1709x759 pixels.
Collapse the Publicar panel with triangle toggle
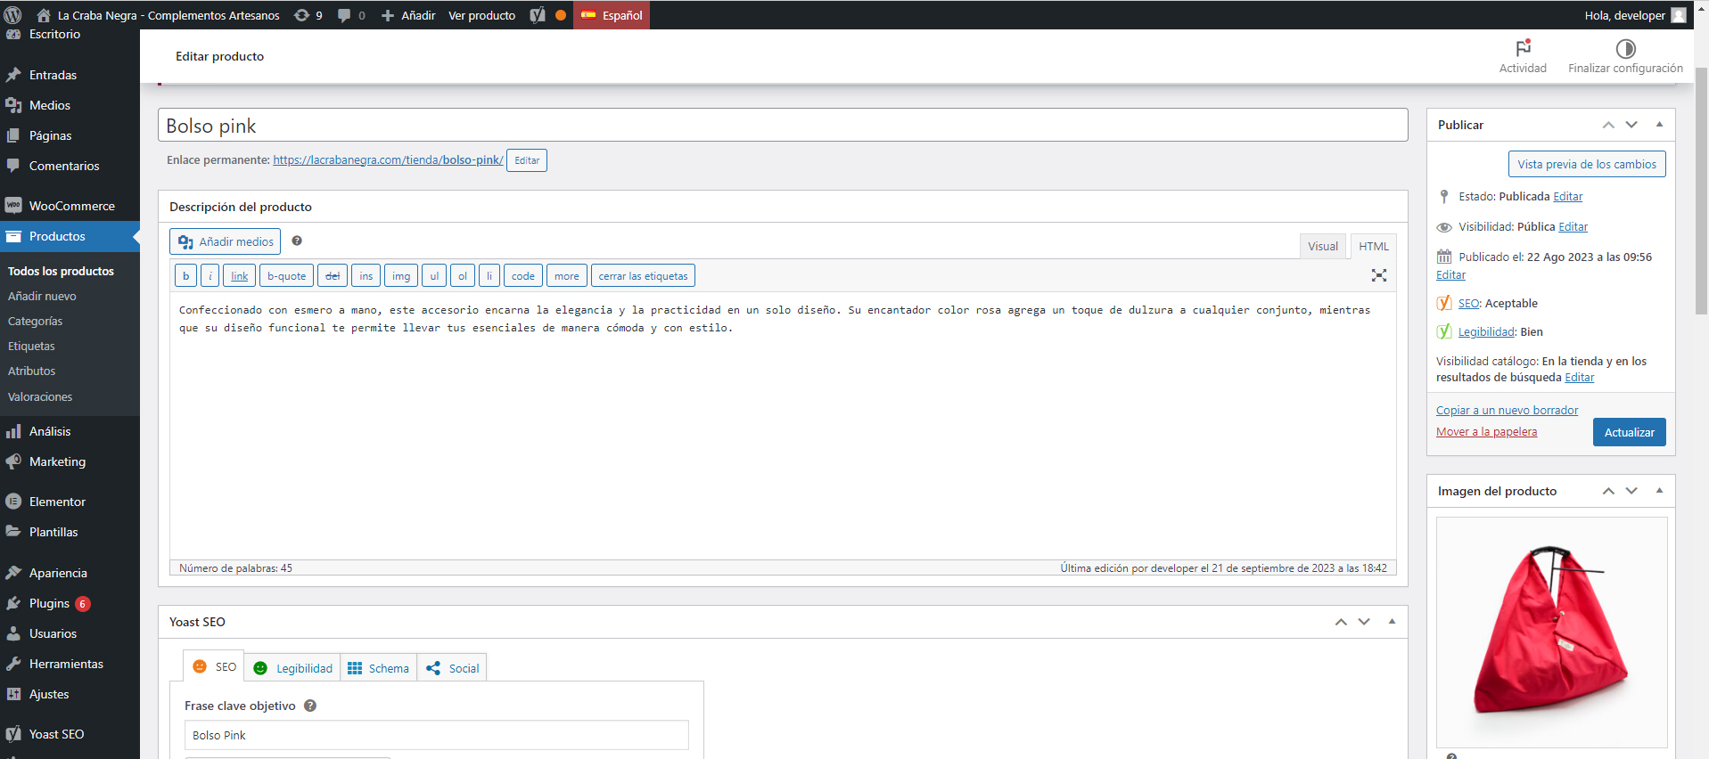click(x=1659, y=125)
